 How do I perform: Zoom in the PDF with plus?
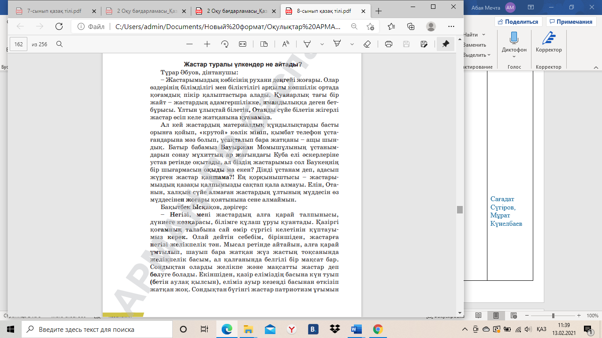(x=207, y=44)
